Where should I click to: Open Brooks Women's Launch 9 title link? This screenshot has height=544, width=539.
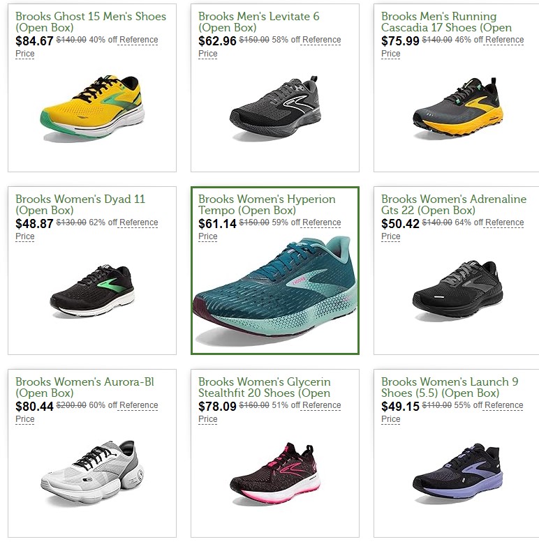click(x=450, y=387)
